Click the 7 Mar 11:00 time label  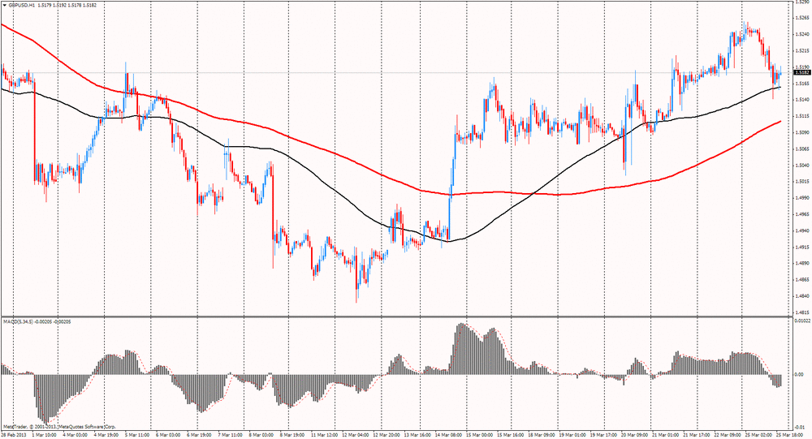[x=231, y=435]
